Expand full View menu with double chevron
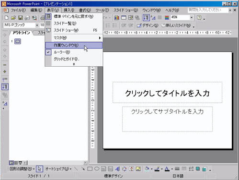Screen dimensions: 239x180 74,64
